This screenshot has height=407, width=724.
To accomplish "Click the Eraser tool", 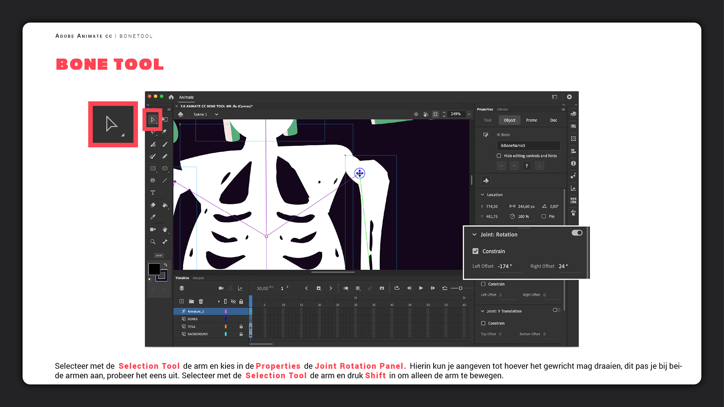I will [x=153, y=205].
